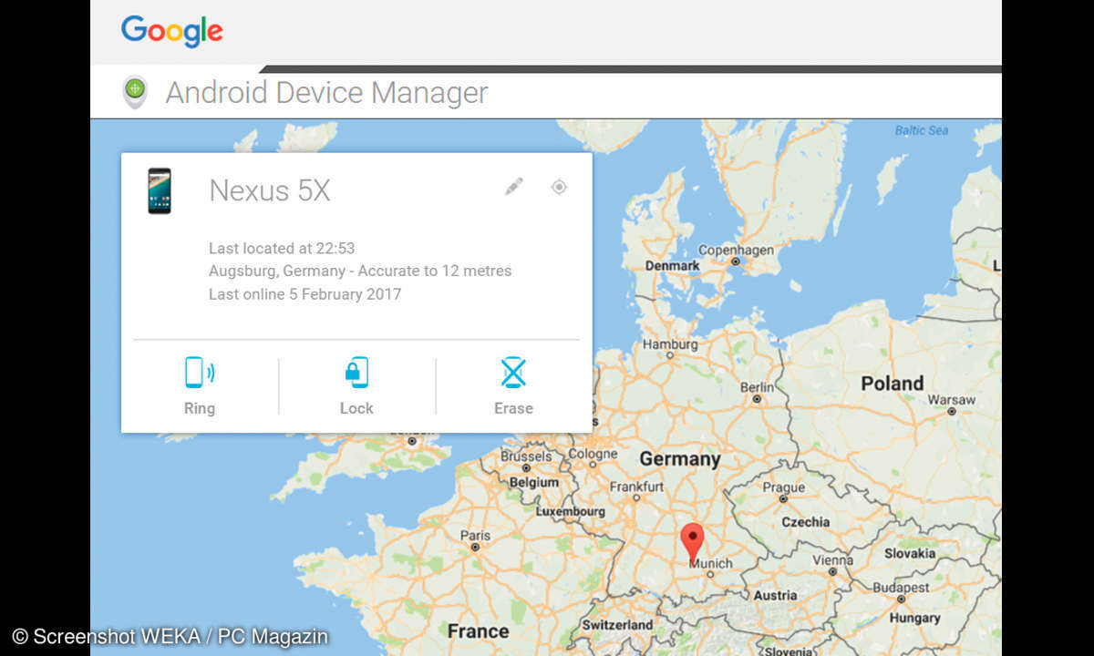Select the Nexus 5X device name
This screenshot has width=1094, height=656.
coord(270,190)
